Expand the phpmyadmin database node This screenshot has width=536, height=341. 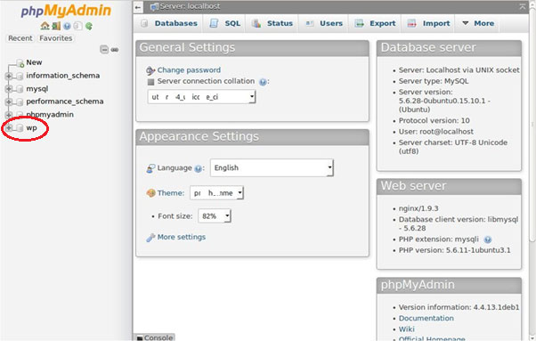tap(9, 115)
